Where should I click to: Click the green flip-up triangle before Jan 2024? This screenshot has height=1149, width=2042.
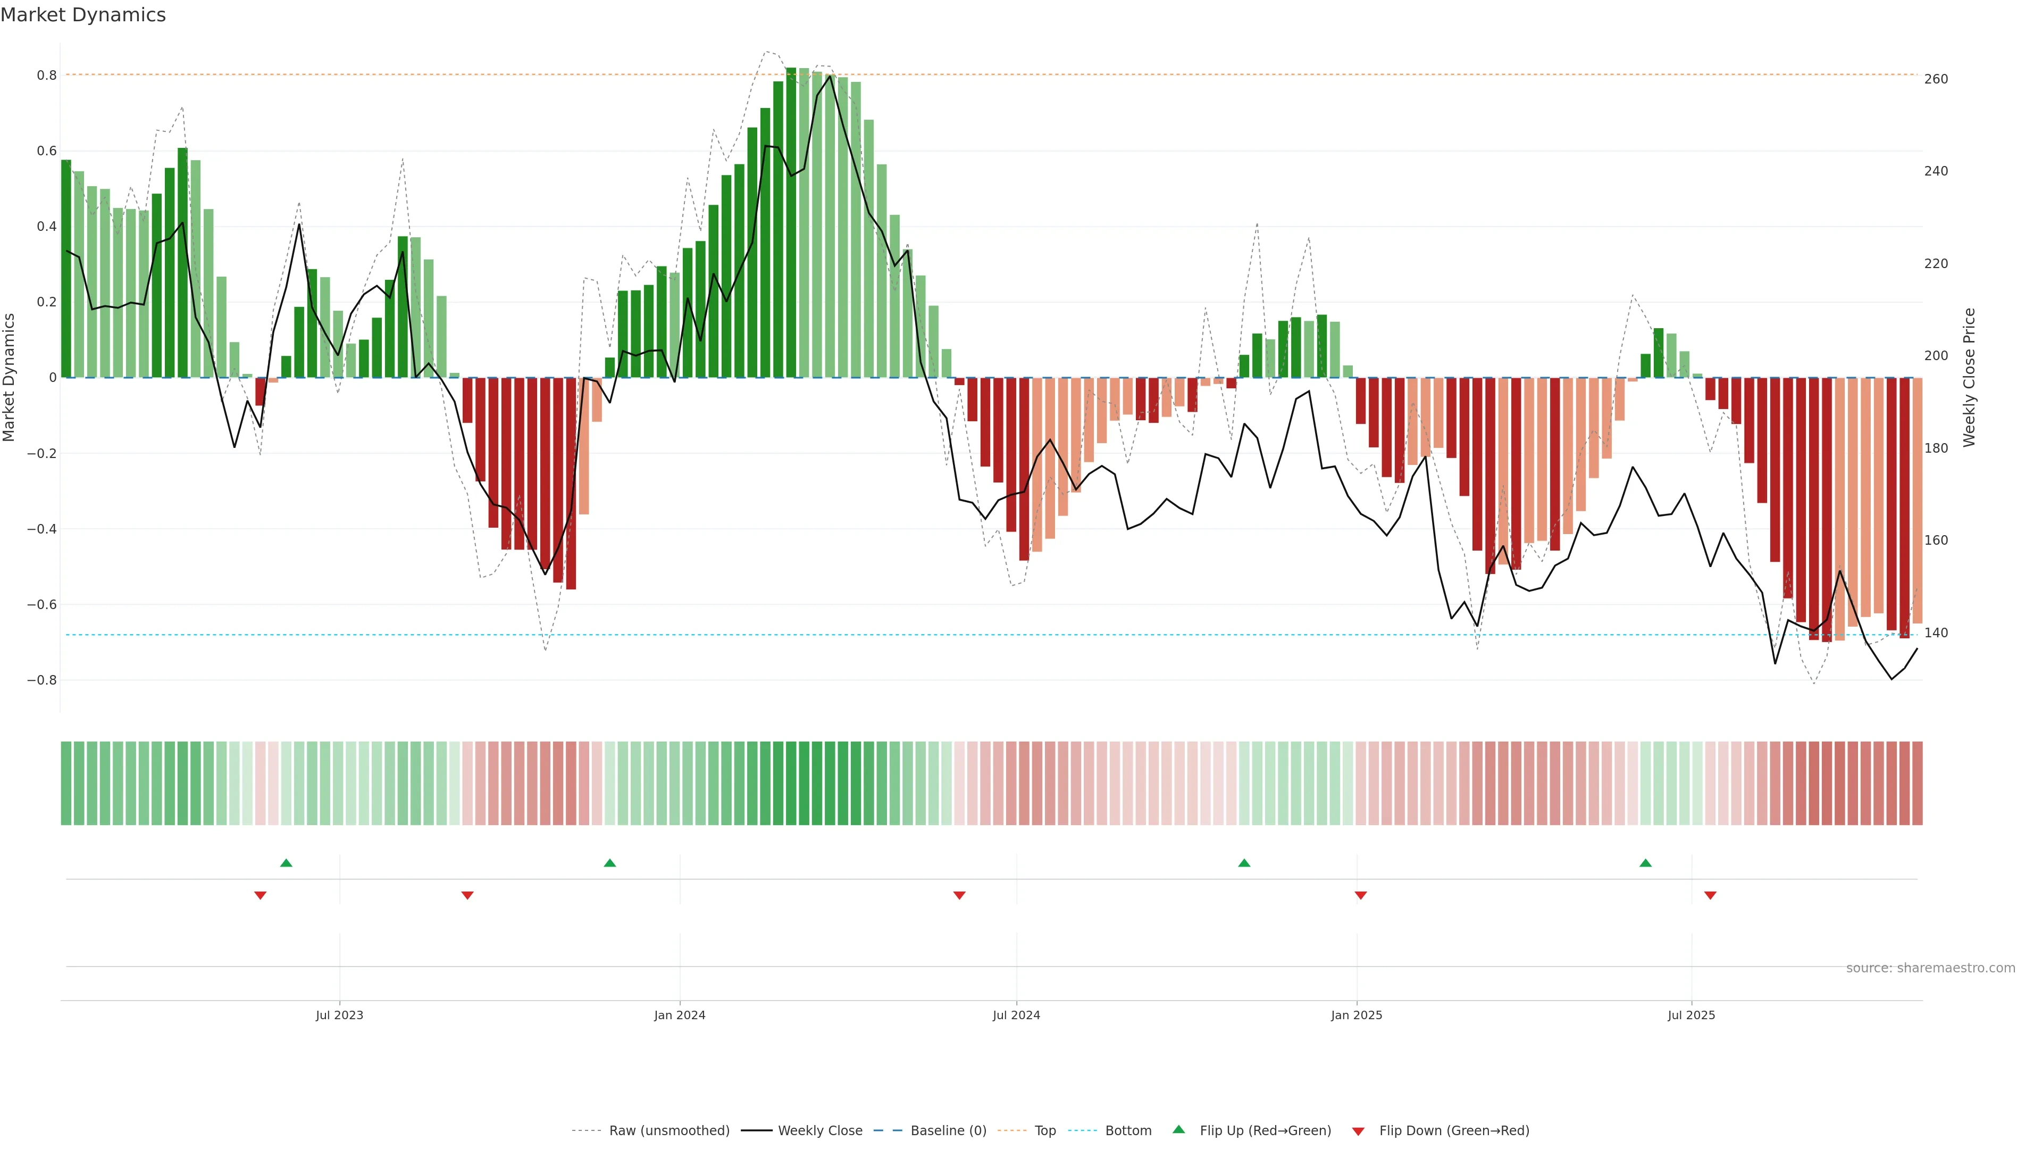pyautogui.click(x=609, y=863)
